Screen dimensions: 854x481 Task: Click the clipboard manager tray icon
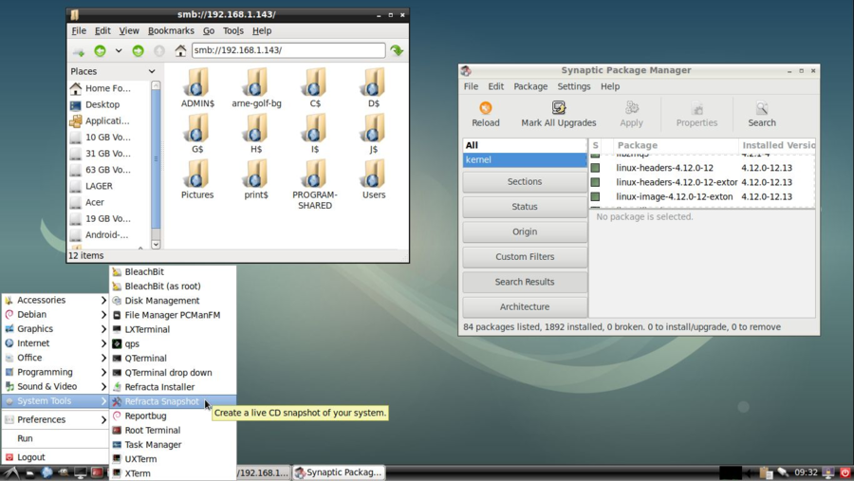click(x=767, y=472)
